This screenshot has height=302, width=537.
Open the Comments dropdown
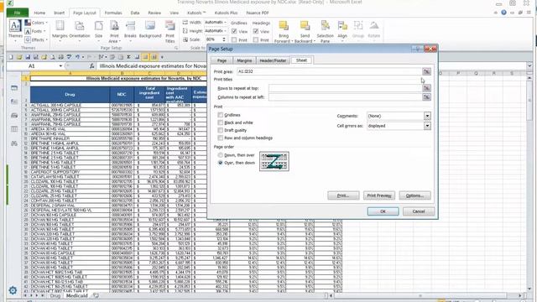coord(427,116)
